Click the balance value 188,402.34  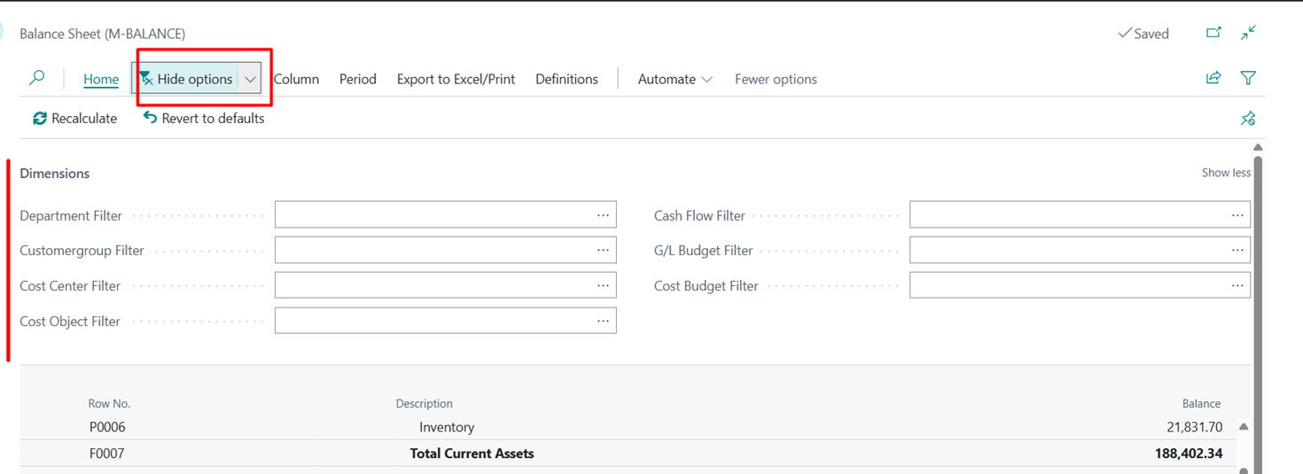coord(1189,454)
